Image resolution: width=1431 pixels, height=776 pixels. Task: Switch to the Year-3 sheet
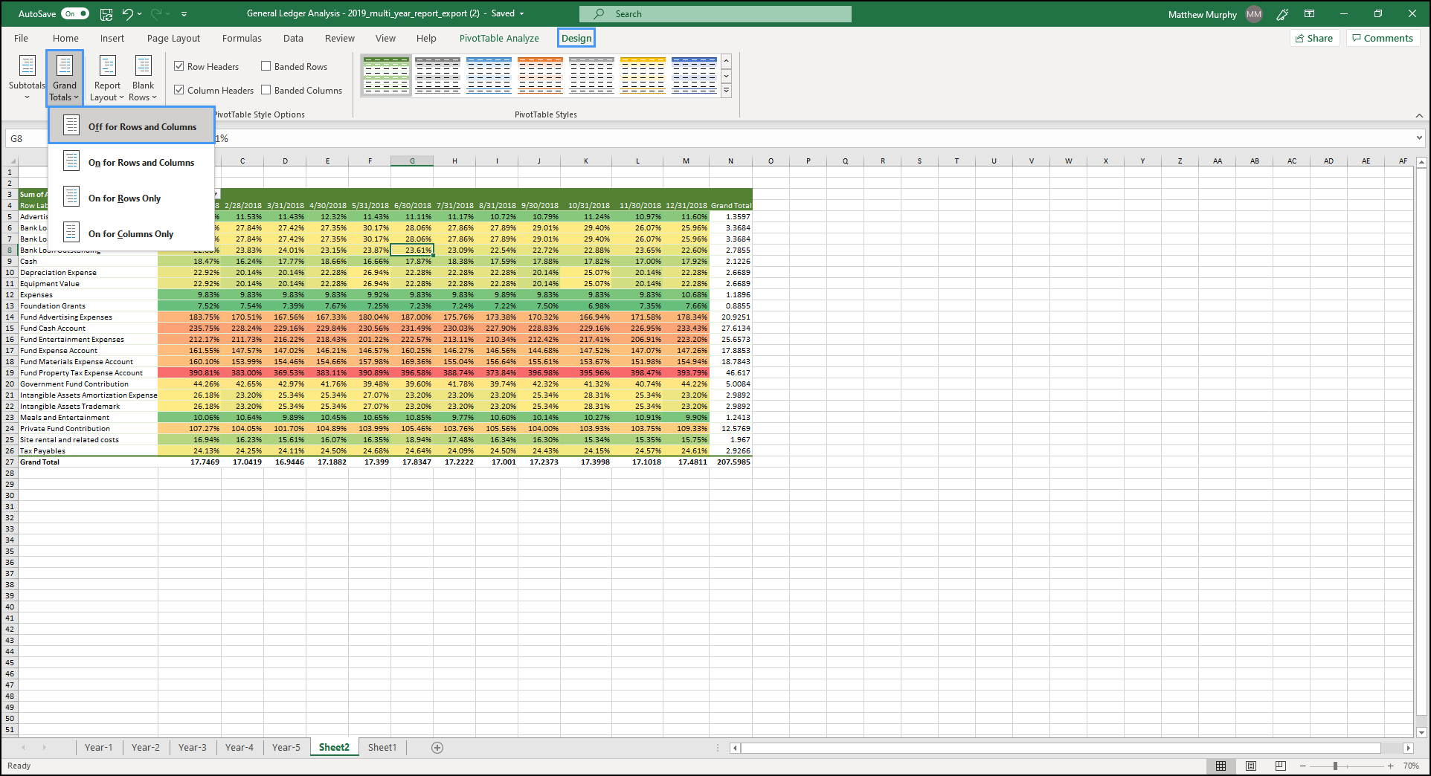pos(193,747)
